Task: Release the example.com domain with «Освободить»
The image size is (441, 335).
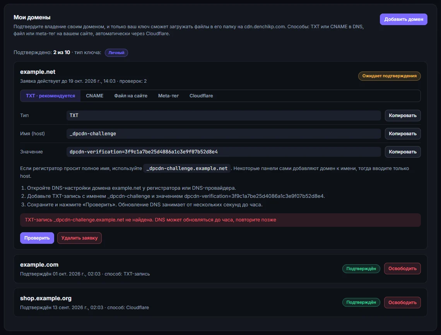Action: (402, 269)
